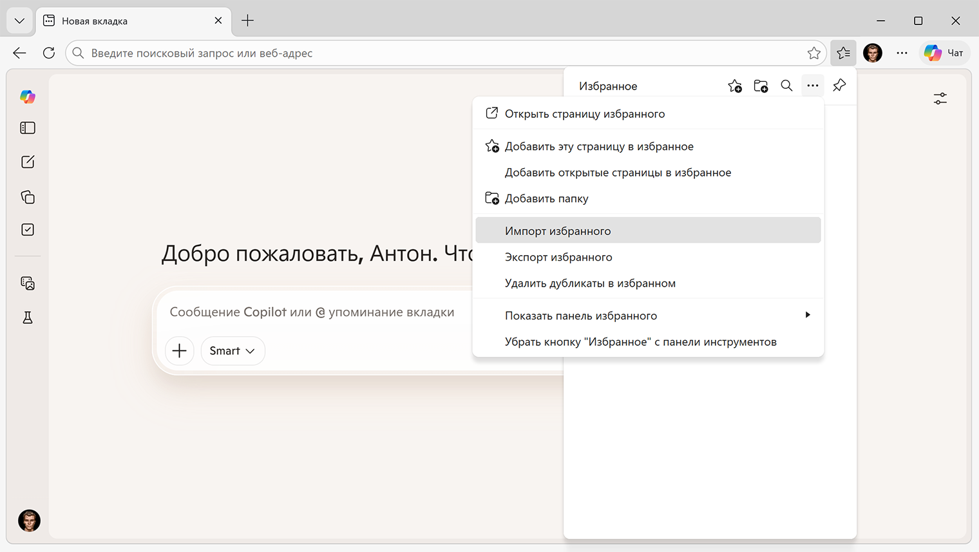The height and width of the screenshot is (552, 979).
Task: Expand the Smart mode selector in Copilot box
Action: (233, 350)
